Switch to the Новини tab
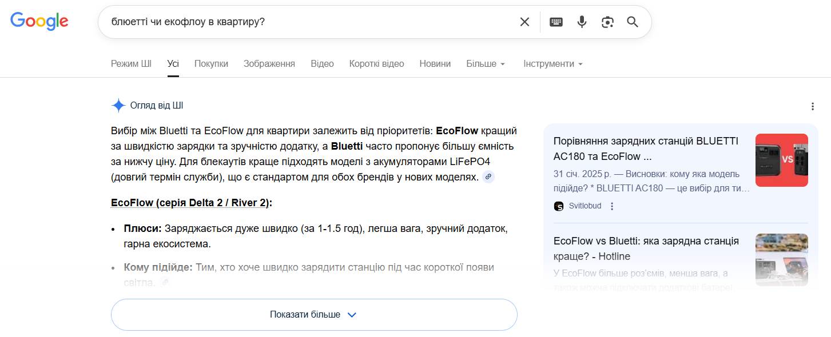This screenshot has width=831, height=337. pos(435,63)
